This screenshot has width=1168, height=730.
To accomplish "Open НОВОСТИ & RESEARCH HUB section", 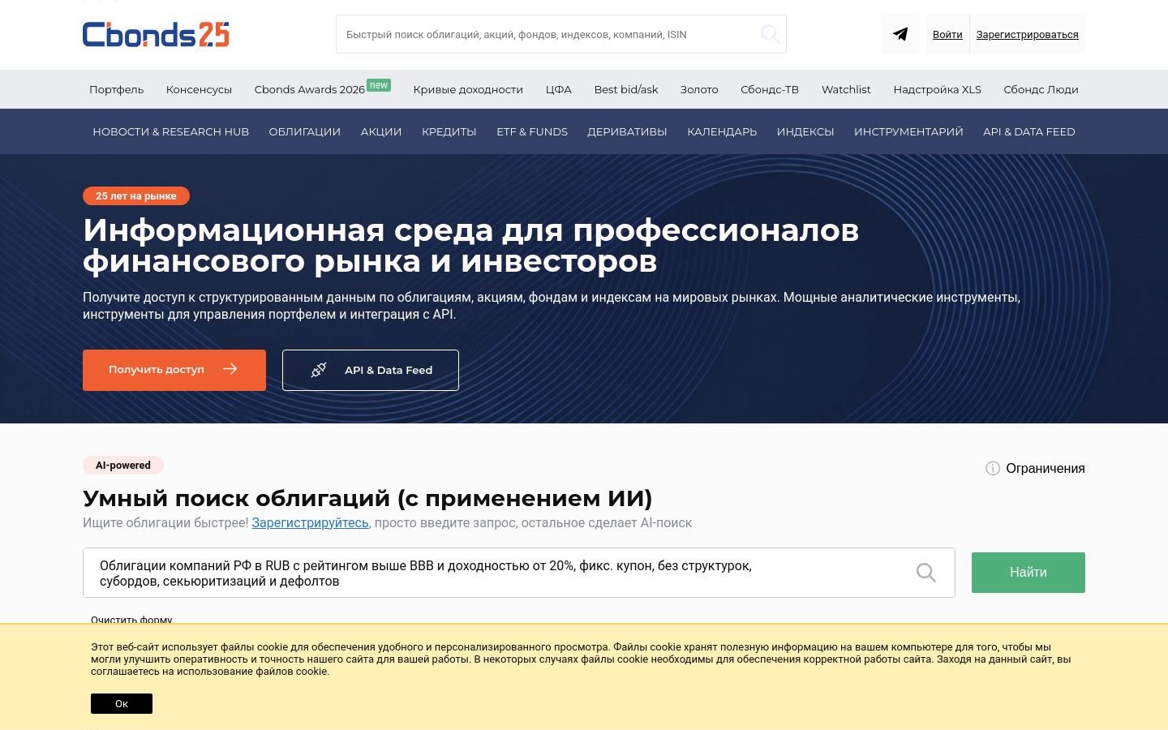I will (170, 131).
